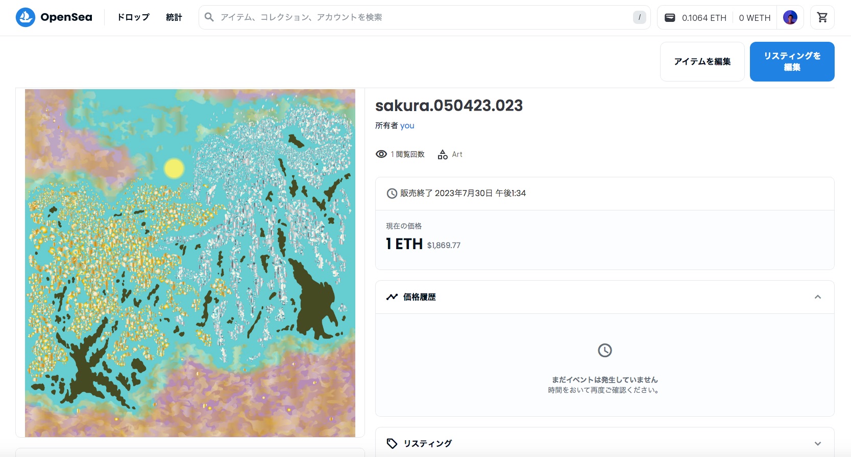Open the Art category shapes icon
Image resolution: width=851 pixels, height=457 pixels.
[443, 154]
